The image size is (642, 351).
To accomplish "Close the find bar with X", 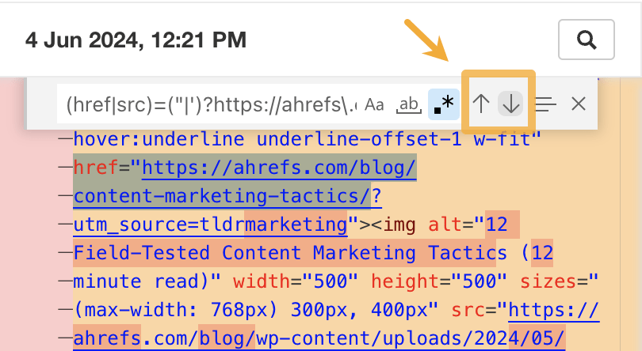I will click(x=579, y=104).
